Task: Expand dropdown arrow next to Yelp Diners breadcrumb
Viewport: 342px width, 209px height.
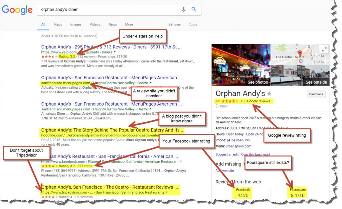Action: point(115,52)
